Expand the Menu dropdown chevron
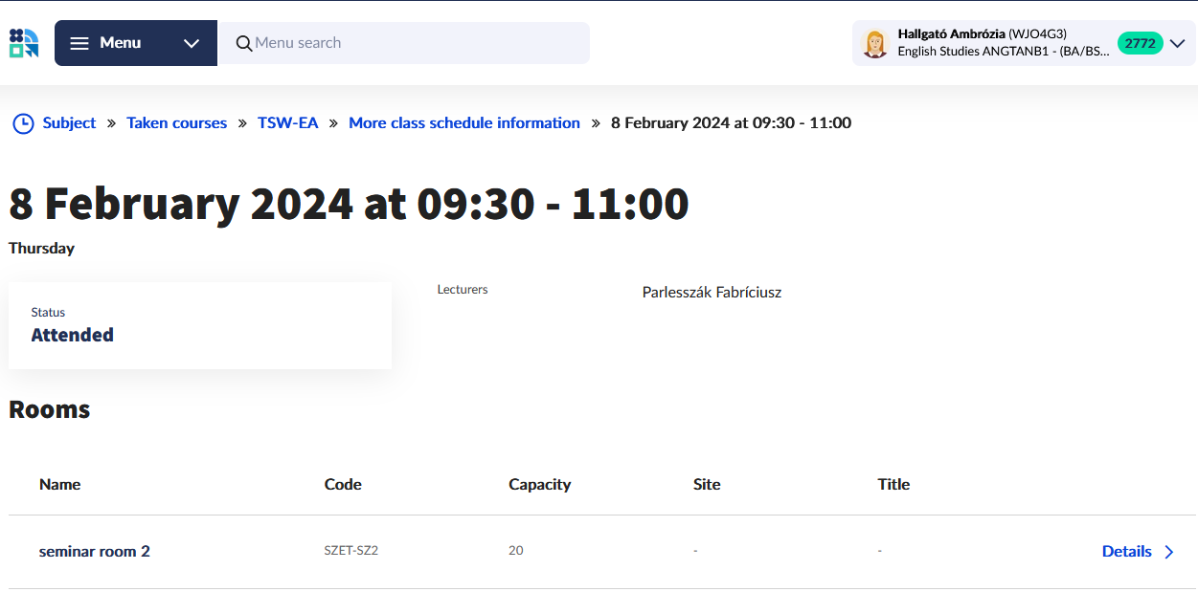This screenshot has width=1198, height=592. point(192,43)
